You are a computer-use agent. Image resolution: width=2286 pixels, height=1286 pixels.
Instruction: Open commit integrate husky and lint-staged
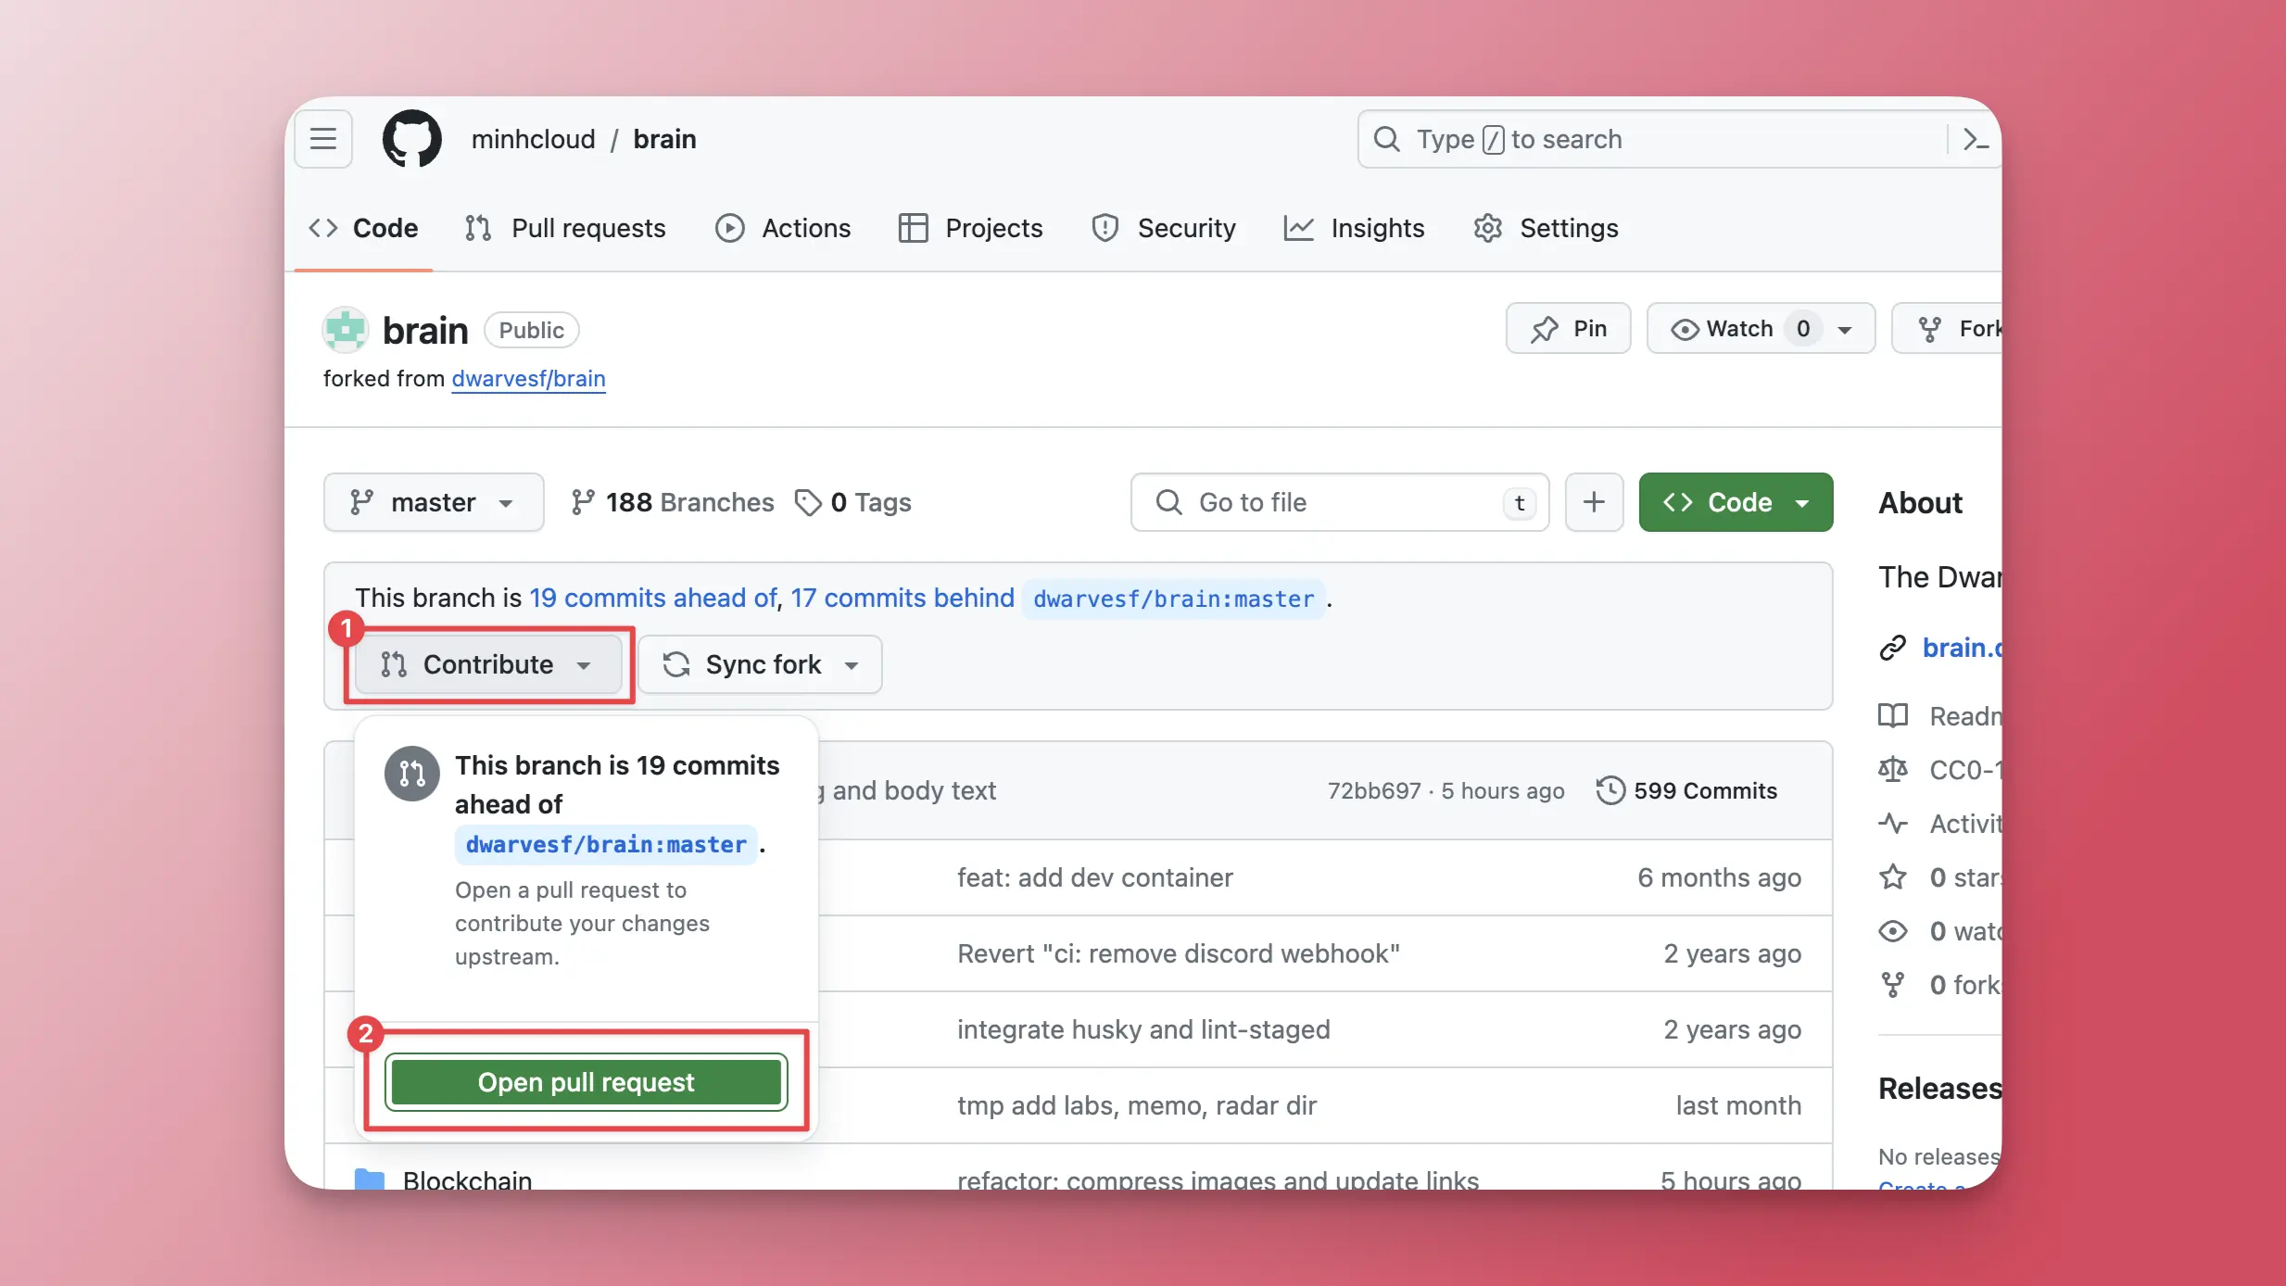coord(1143,1029)
